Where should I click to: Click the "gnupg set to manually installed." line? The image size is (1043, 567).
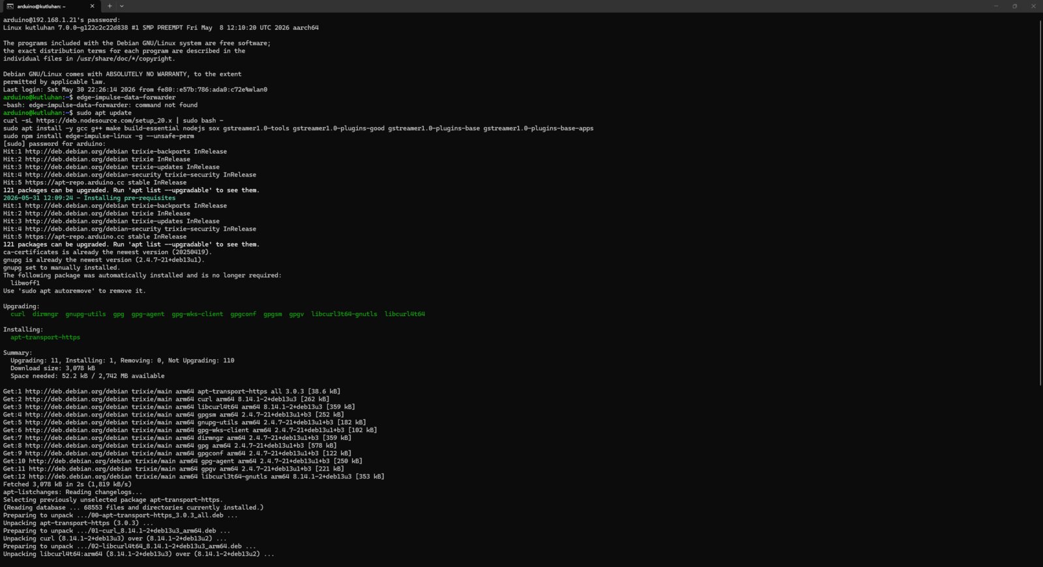pos(61,268)
